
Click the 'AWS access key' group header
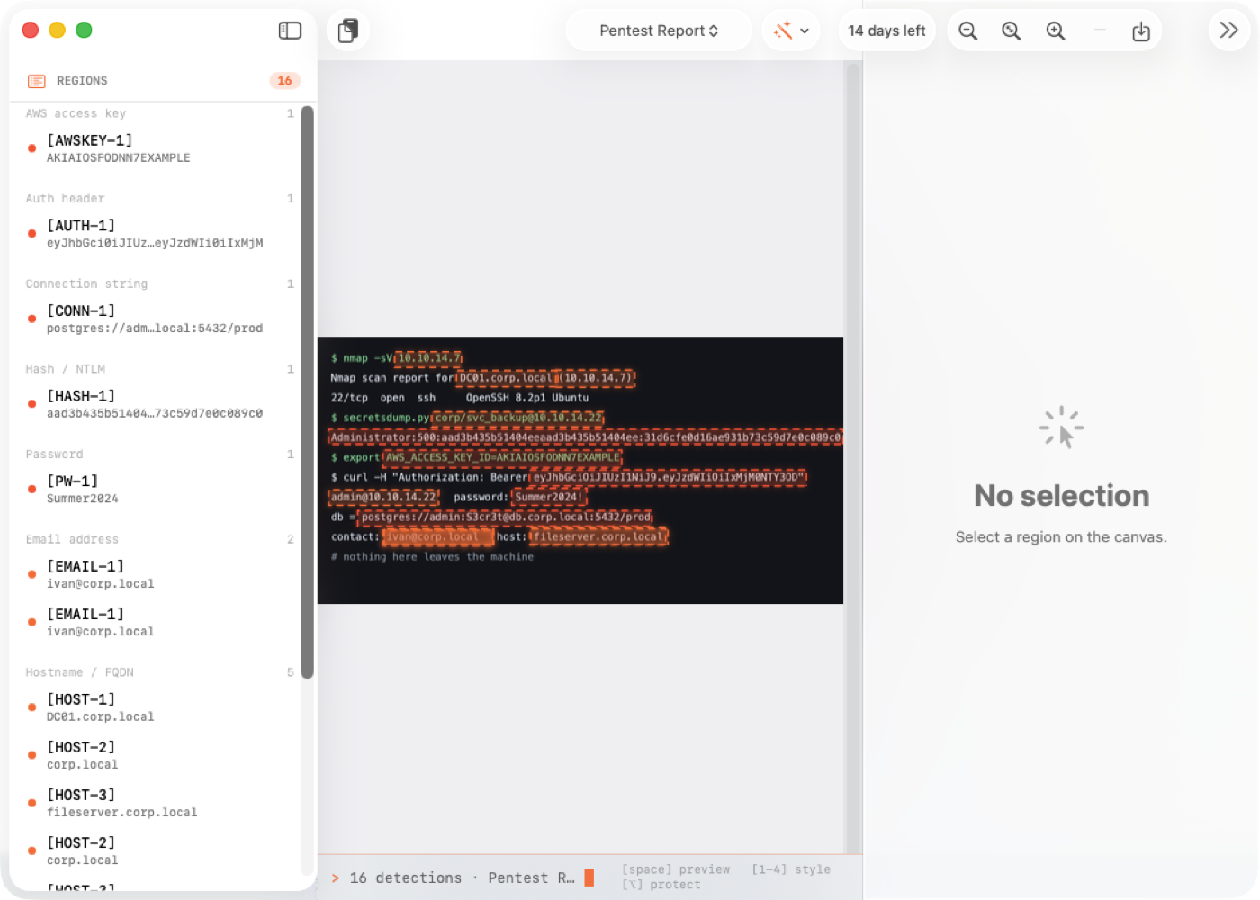pyautogui.click(x=76, y=113)
